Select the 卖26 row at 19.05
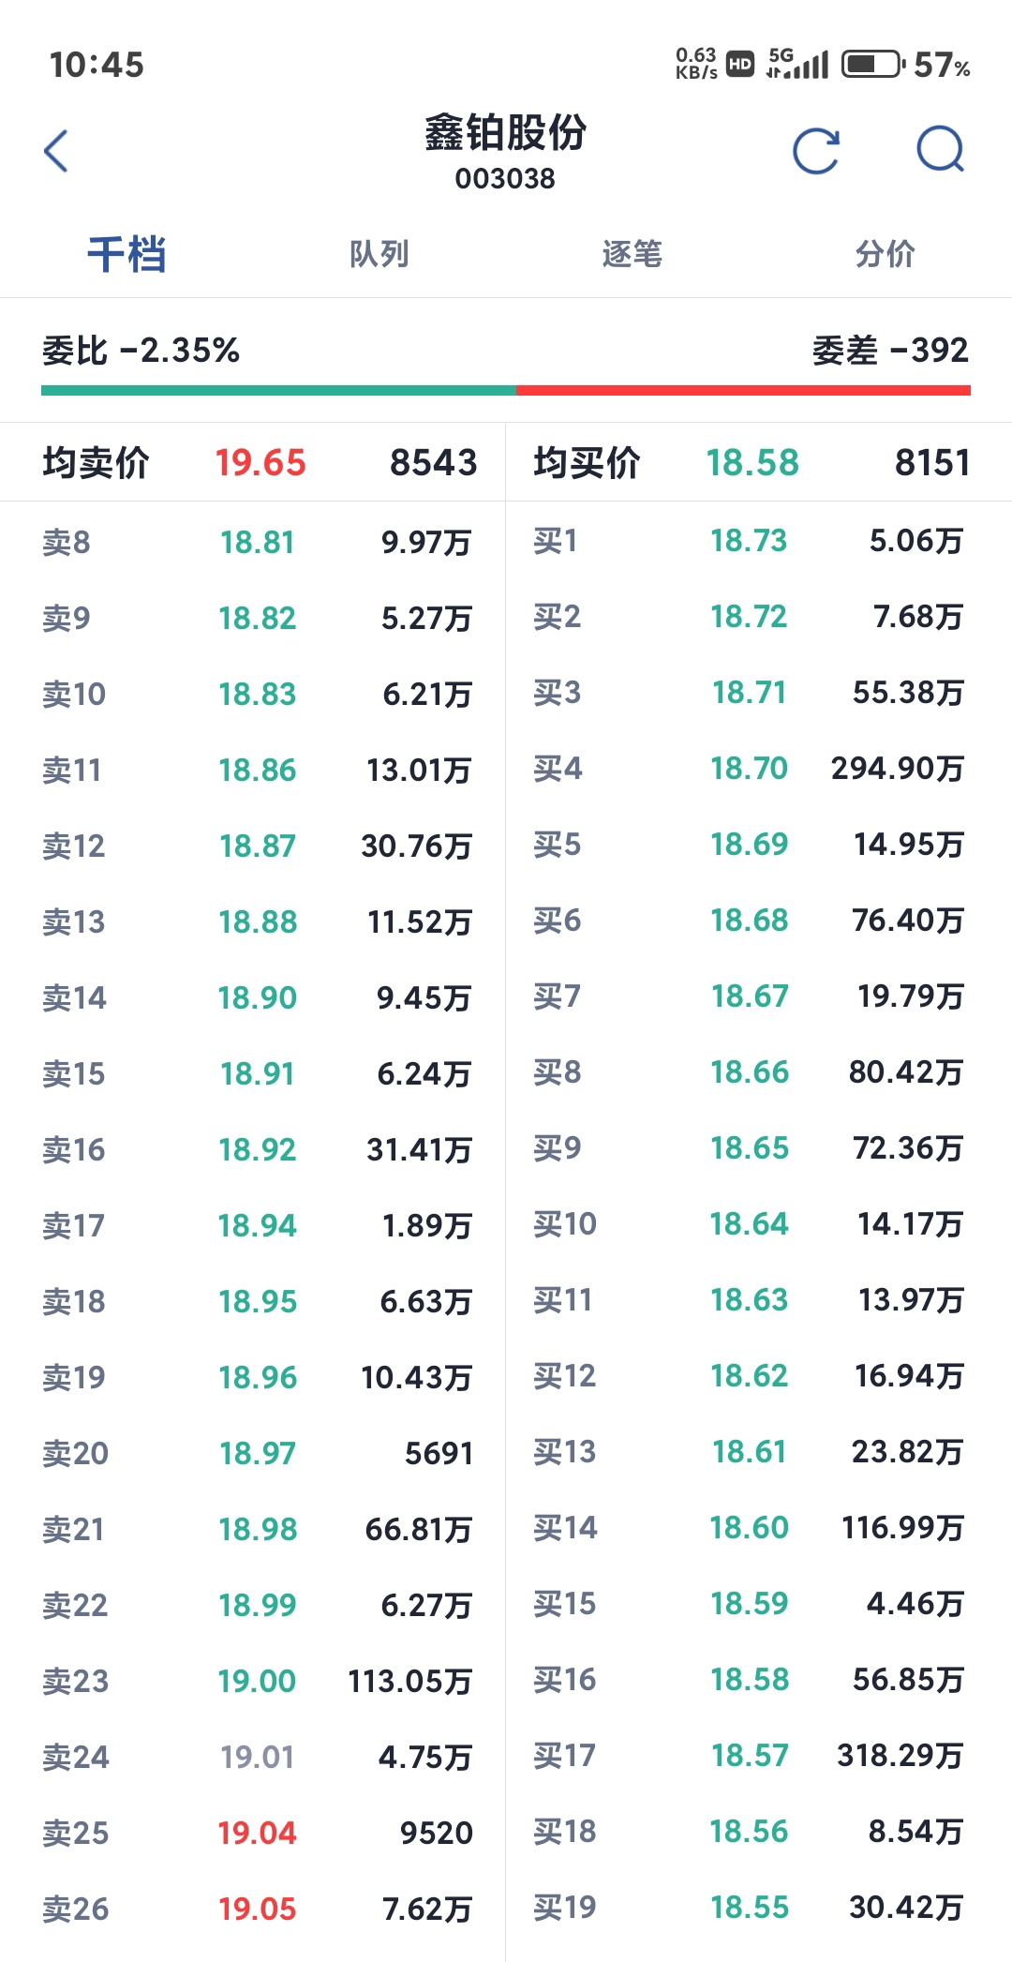The height and width of the screenshot is (1962, 1012). pyautogui.click(x=255, y=1909)
